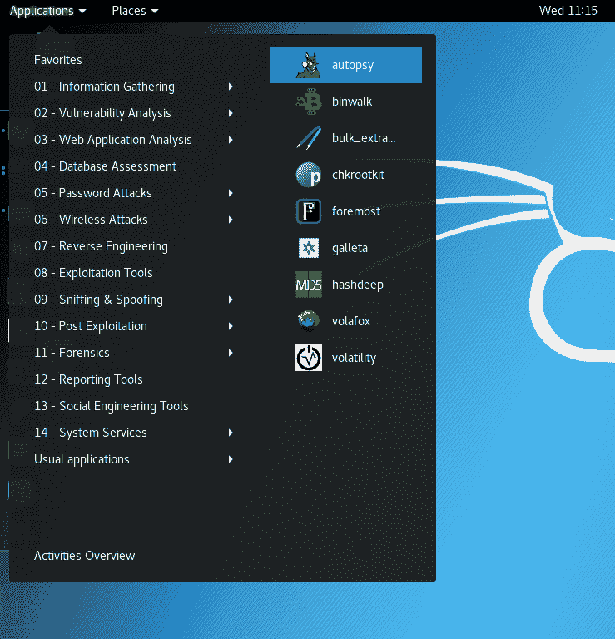This screenshot has width=615, height=639.
Task: Select the volafox text label
Action: point(351,321)
